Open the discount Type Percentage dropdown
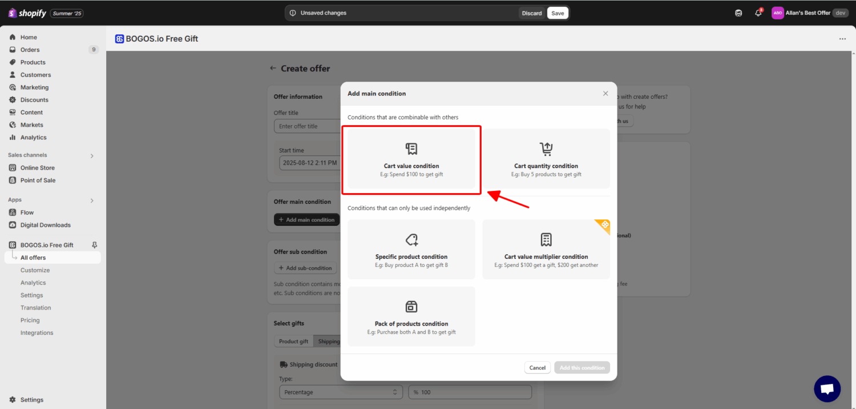The image size is (856, 409). point(341,392)
